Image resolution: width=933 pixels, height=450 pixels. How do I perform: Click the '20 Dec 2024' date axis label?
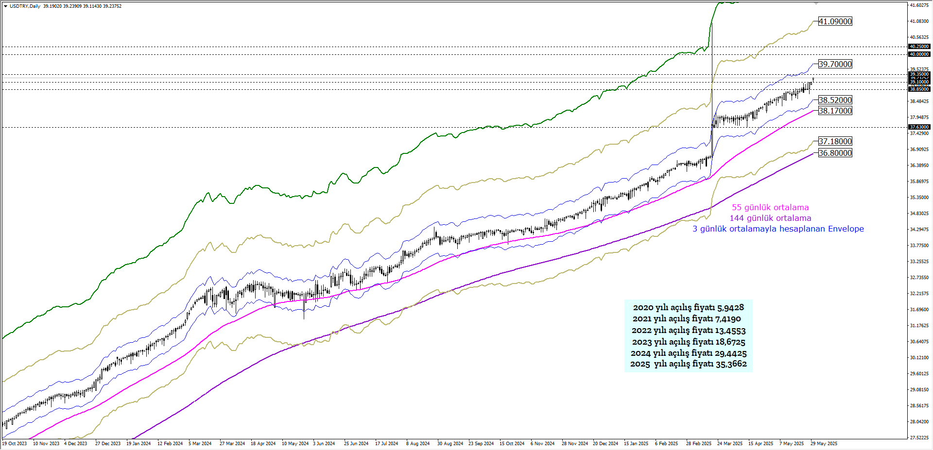pyautogui.click(x=605, y=444)
